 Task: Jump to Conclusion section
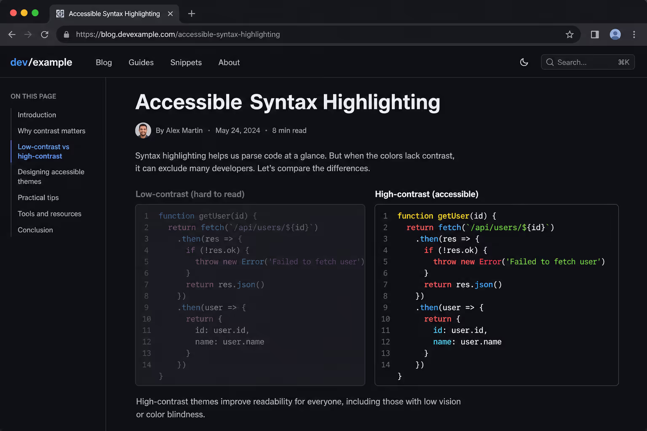pyautogui.click(x=35, y=230)
